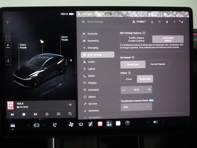197x148 pixels.
Task: Show info for Set Speed
Action: [x=133, y=57]
